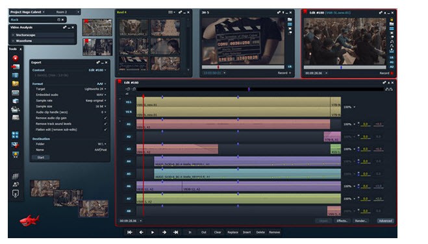
Task: Jump to start with the rewind-to-beginning button
Action: pos(130,232)
